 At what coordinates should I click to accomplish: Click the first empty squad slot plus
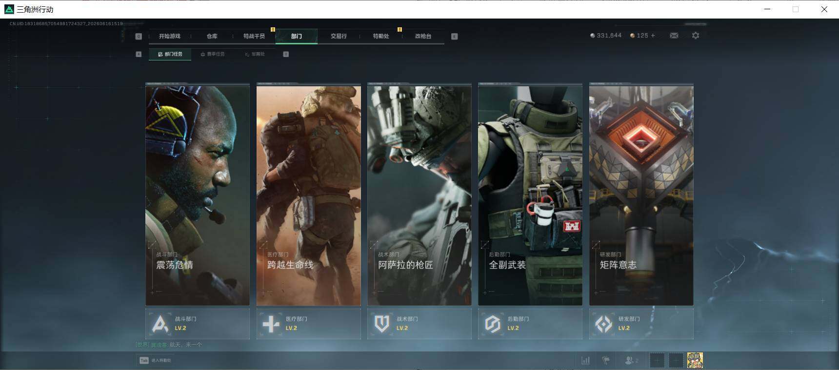click(657, 361)
